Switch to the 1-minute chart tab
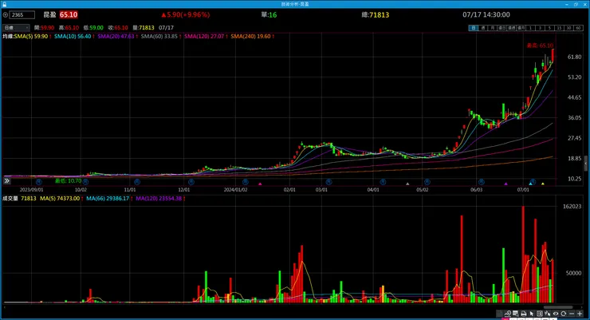The height and width of the screenshot is (320, 590). tap(530, 28)
